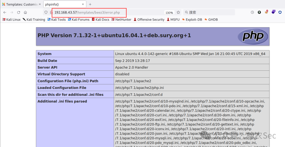This screenshot has width=285, height=147.
Task: Click the search magnifier icon
Action: click(187, 12)
